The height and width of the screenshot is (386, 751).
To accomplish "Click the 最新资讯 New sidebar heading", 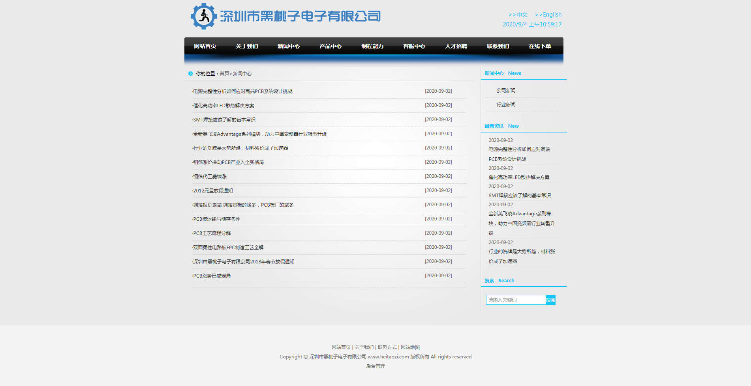I will 501,126.
